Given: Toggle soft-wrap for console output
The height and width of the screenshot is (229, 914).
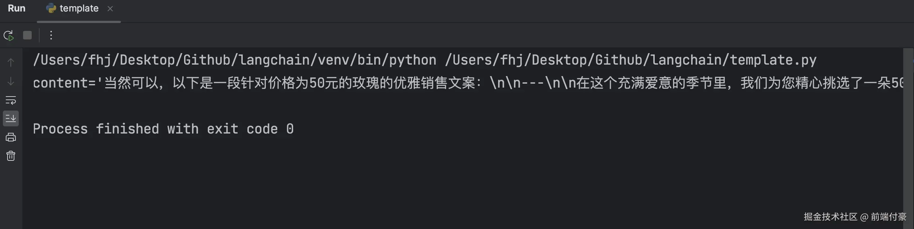Looking at the screenshot, I should 11,100.
